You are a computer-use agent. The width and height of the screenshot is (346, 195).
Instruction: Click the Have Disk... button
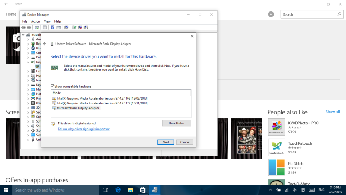(176, 123)
